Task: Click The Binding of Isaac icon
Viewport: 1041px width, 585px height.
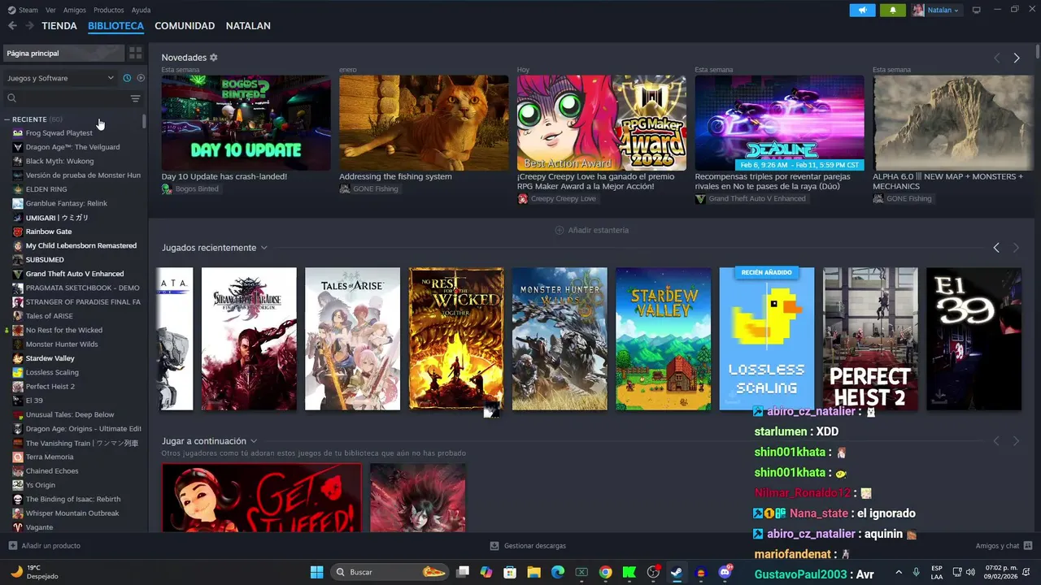Action: click(18, 499)
